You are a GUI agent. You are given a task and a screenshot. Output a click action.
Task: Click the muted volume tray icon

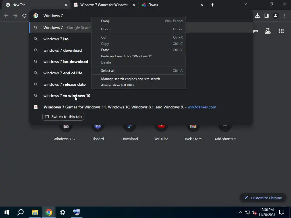(x=254, y=212)
